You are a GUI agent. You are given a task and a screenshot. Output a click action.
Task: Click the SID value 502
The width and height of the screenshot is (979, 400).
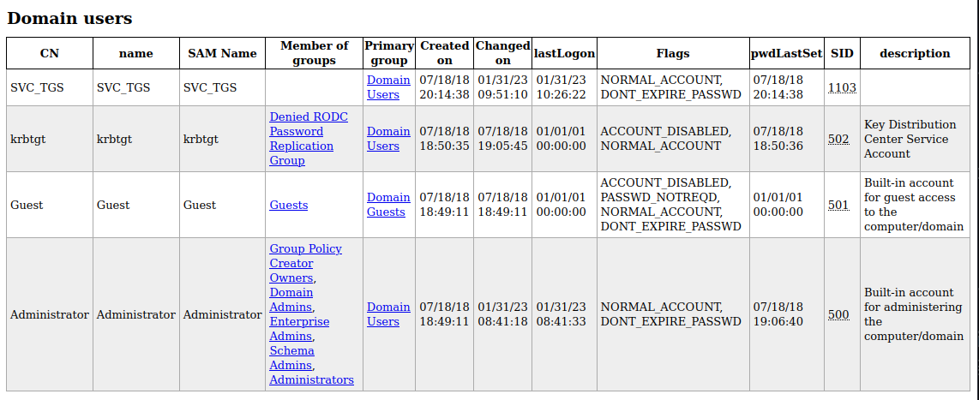click(838, 139)
